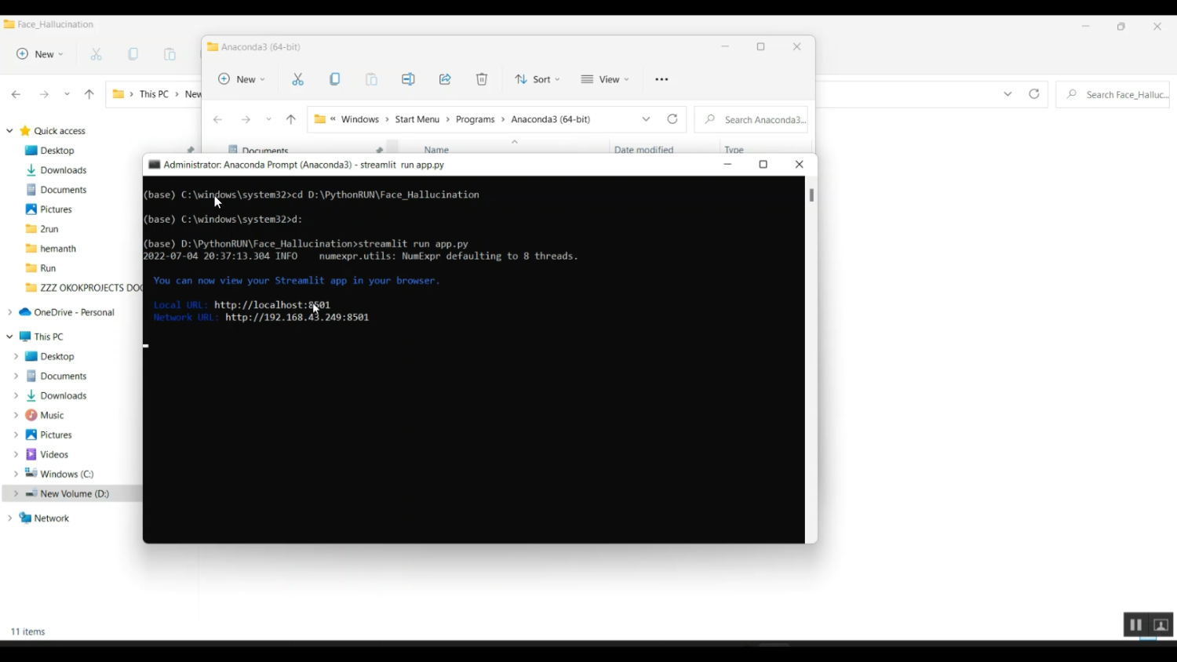Refresh the Anaconda3 folder view
The height and width of the screenshot is (662, 1177).
(x=672, y=119)
